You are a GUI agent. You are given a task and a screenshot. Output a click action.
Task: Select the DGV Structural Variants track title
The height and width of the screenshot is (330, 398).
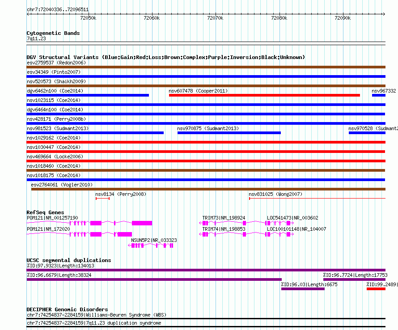tap(165, 57)
